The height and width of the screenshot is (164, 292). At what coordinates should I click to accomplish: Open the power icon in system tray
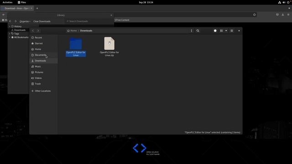tap(288, 2)
